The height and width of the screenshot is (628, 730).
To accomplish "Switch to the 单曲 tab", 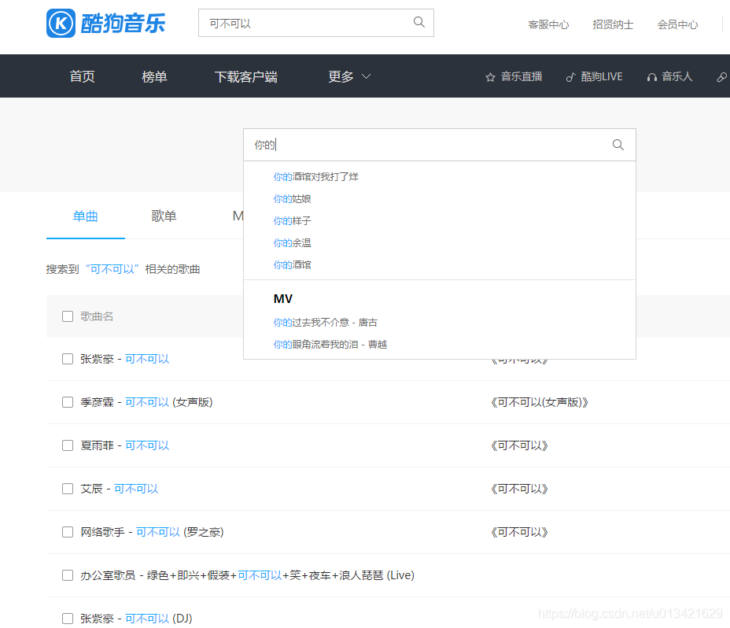I will click(86, 216).
